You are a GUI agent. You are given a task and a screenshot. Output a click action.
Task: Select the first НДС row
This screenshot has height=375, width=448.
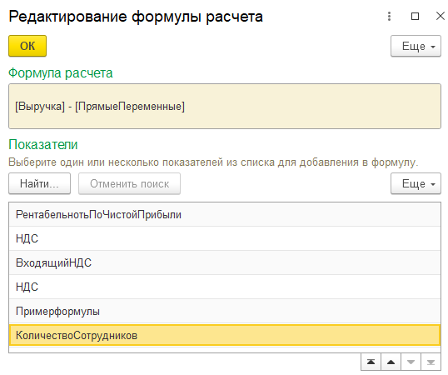click(x=225, y=238)
